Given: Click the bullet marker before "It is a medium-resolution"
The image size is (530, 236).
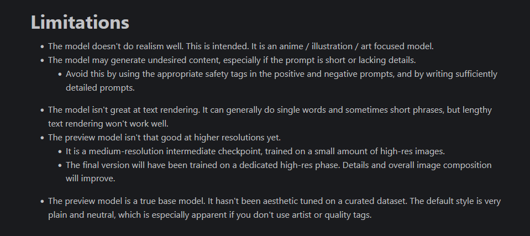Looking at the screenshot, I should point(60,151).
